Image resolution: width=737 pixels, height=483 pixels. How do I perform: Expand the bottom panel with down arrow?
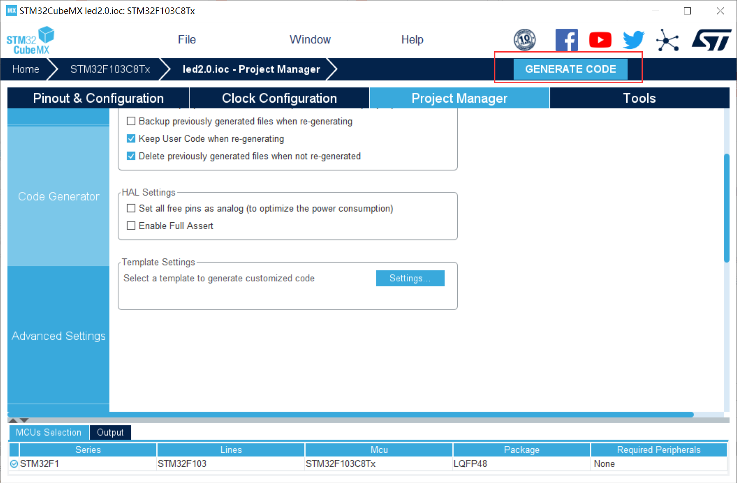click(24, 420)
